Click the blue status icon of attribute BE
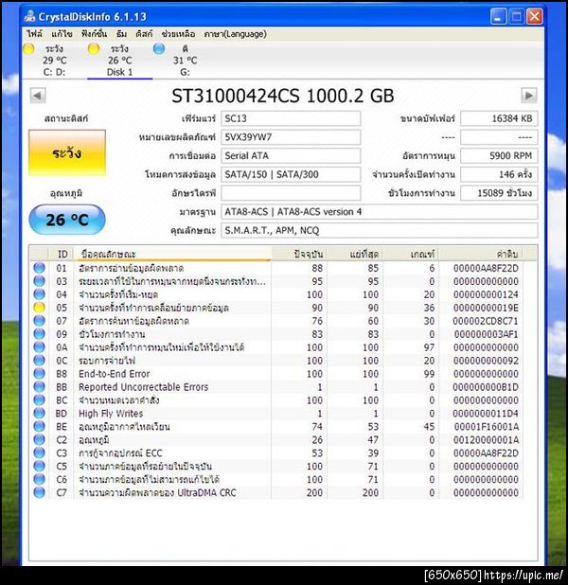 (x=39, y=426)
